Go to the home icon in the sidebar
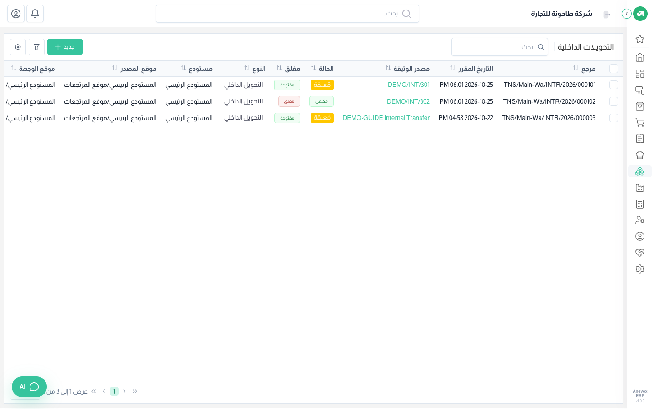The height and width of the screenshot is (409, 654). 640,57
